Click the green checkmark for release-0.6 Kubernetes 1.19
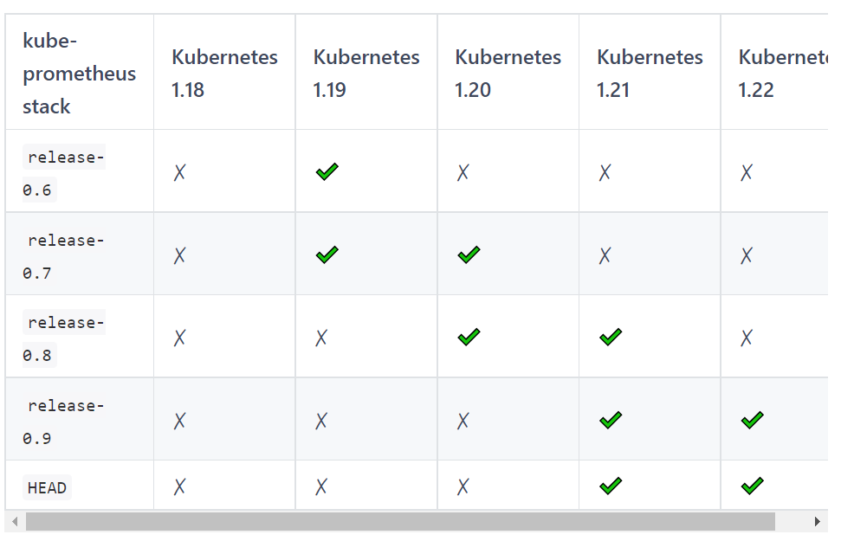 click(327, 172)
